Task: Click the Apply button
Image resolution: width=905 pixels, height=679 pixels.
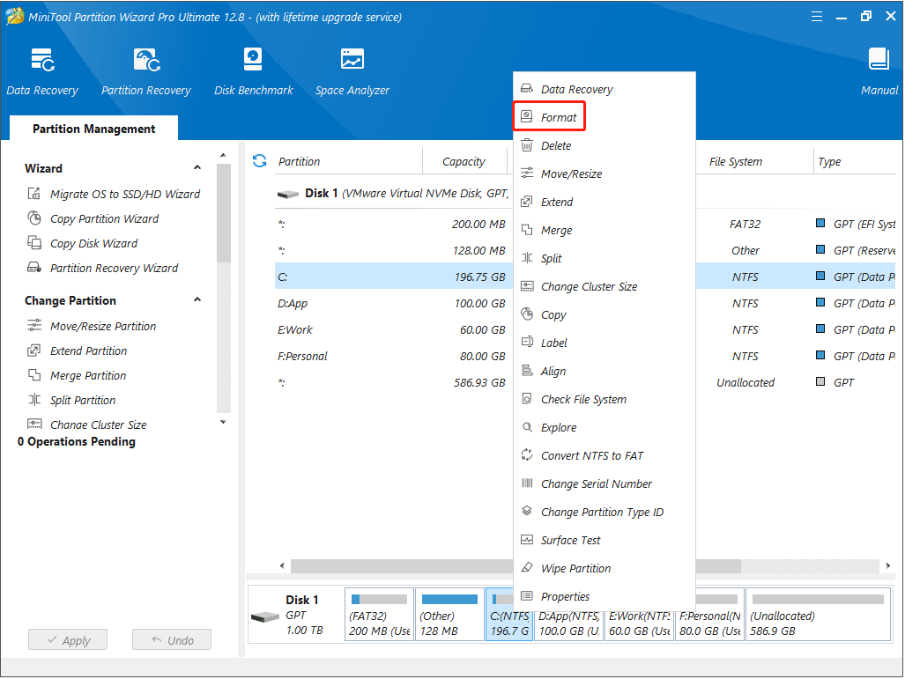Action: point(68,639)
